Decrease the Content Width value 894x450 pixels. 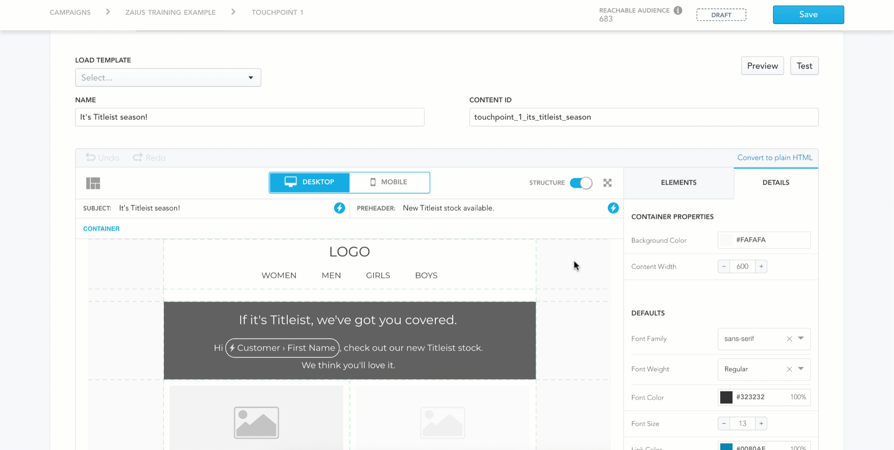click(x=724, y=267)
